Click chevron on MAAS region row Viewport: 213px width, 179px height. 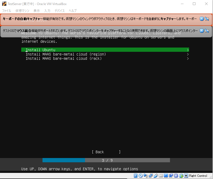point(188,54)
